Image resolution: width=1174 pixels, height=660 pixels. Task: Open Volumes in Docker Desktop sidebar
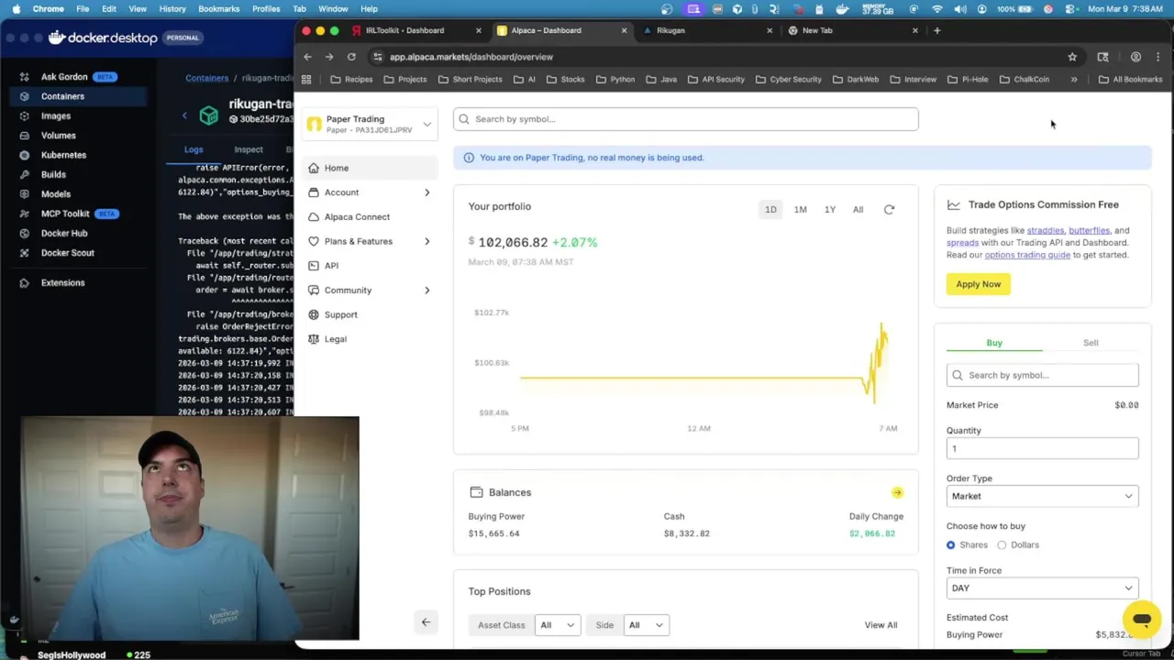[58, 136]
